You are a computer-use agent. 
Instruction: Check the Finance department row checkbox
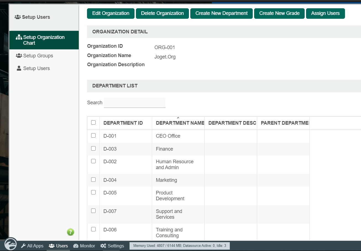click(93, 148)
